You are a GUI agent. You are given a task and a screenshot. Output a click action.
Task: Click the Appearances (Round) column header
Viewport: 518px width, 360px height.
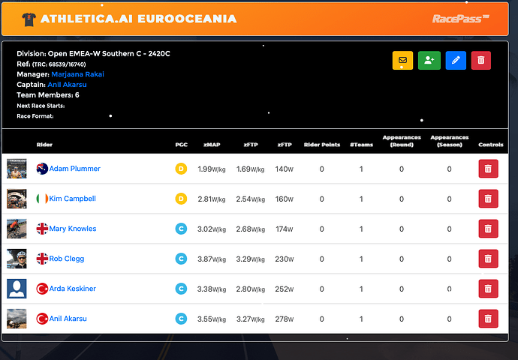click(x=402, y=141)
